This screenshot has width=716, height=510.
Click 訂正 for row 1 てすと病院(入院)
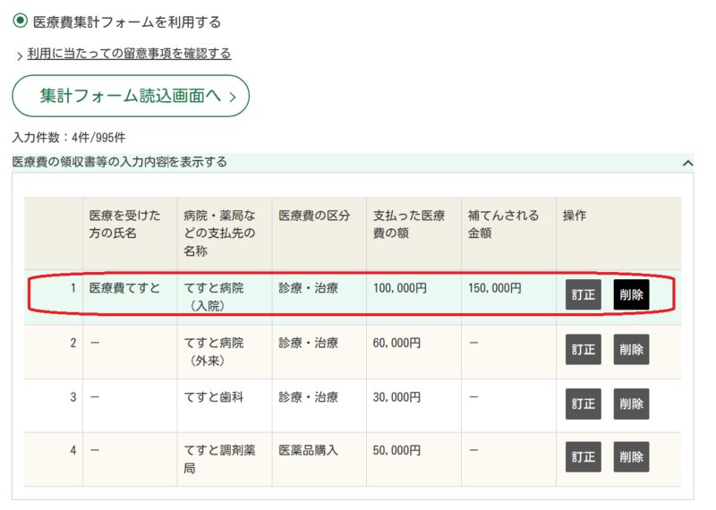[x=583, y=295]
